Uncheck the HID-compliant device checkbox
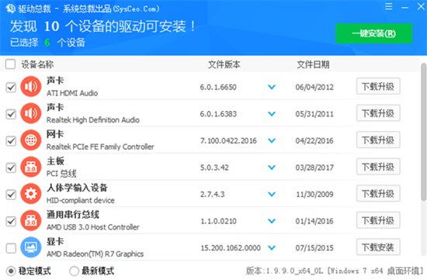427x280 pixels. (11, 195)
